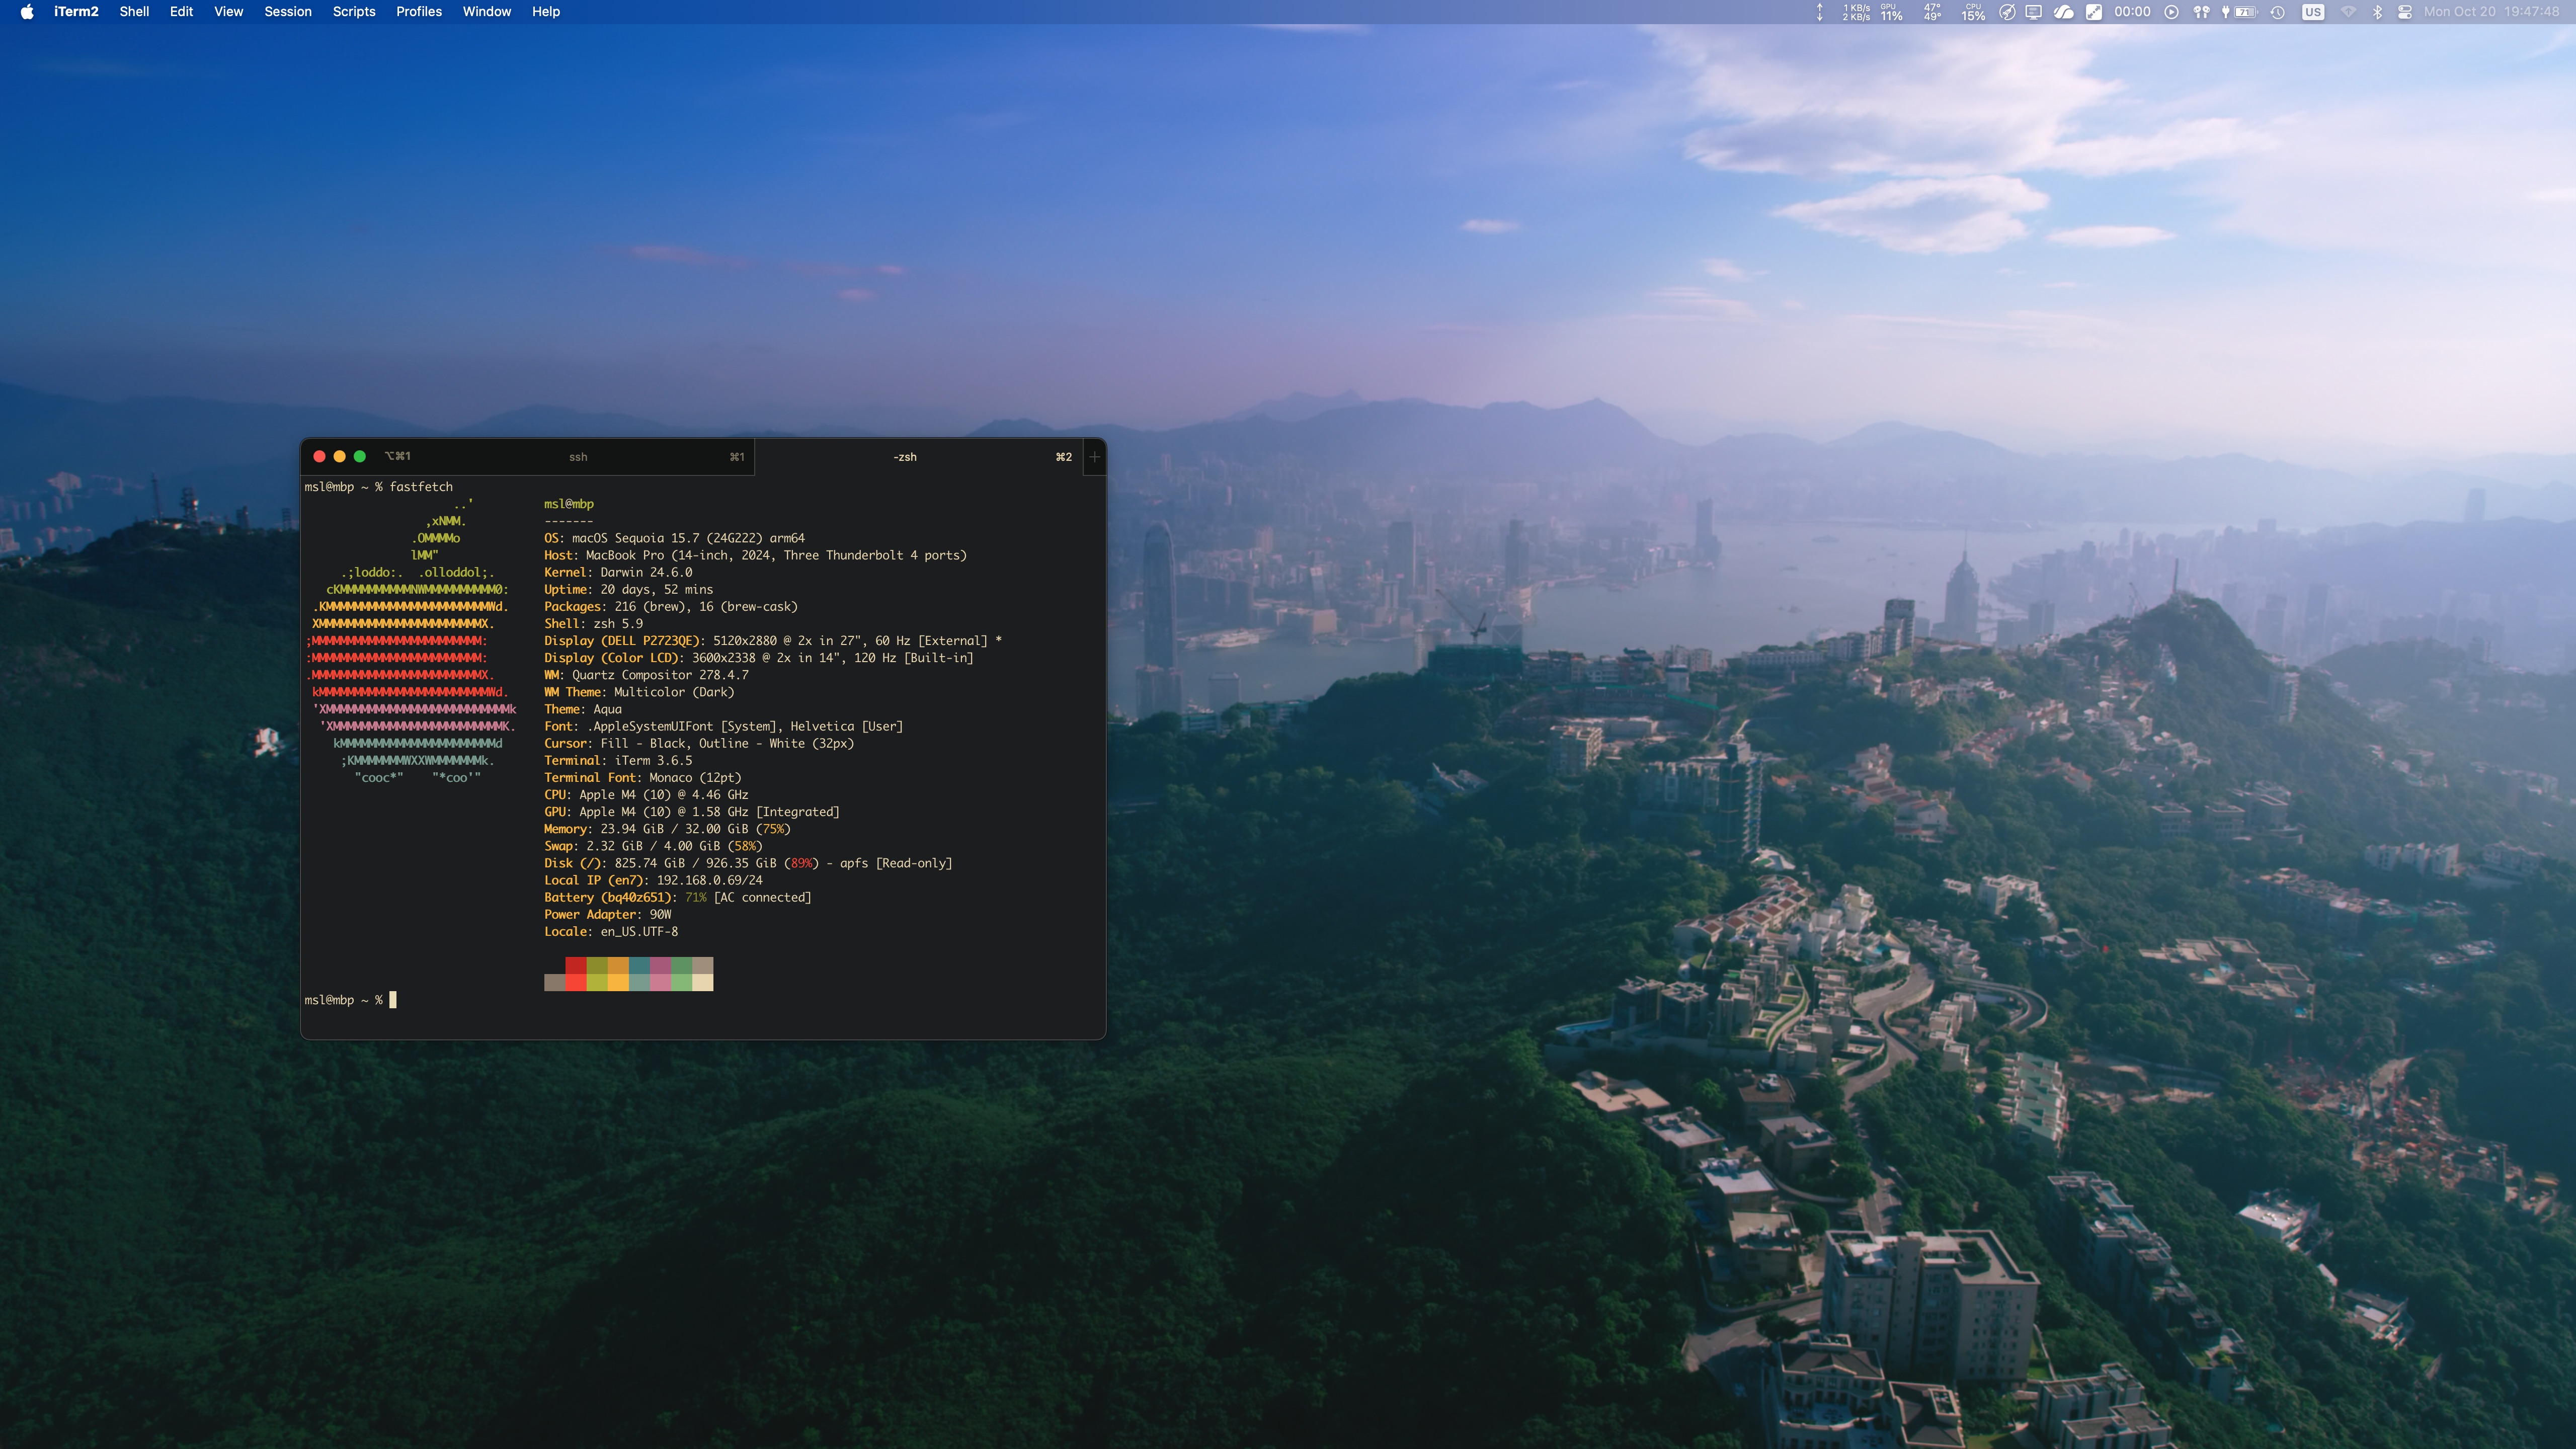Click the Wi-Fi status icon
Viewport: 2576px width, 1449px height.
[x=2348, y=12]
